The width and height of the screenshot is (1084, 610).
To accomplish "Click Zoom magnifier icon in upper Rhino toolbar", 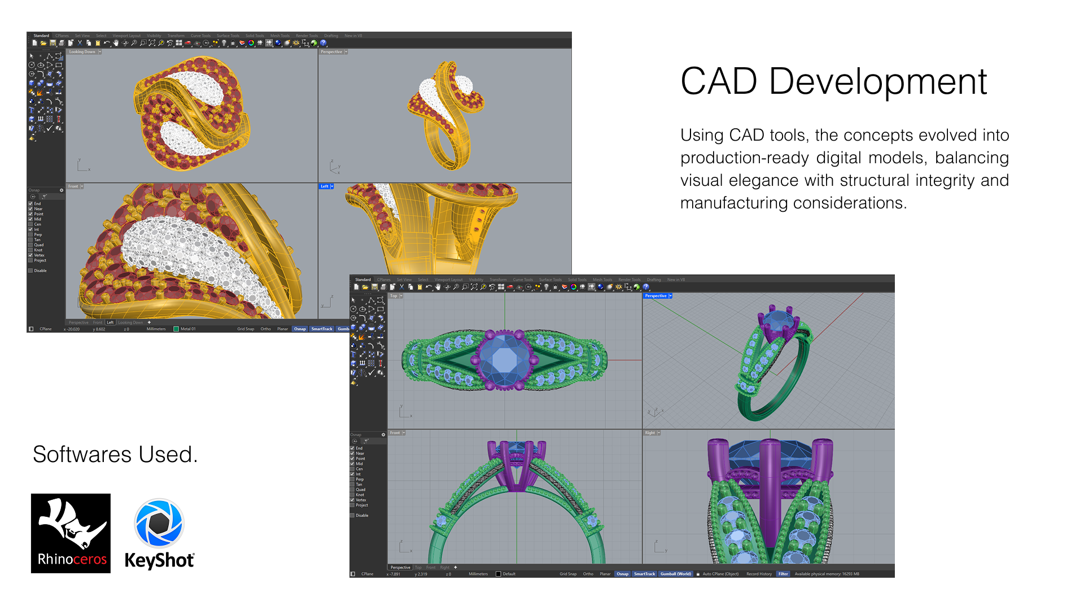I will [x=134, y=43].
